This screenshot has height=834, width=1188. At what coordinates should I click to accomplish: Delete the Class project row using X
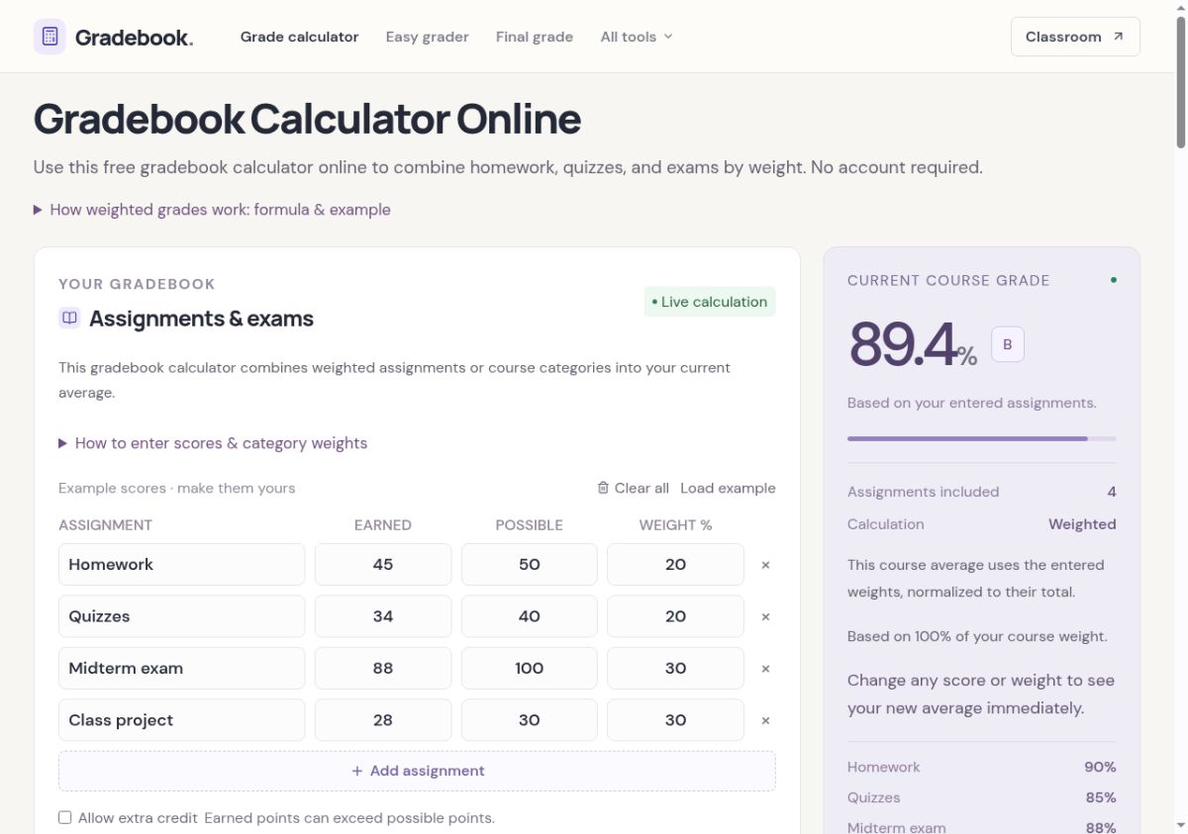(765, 720)
